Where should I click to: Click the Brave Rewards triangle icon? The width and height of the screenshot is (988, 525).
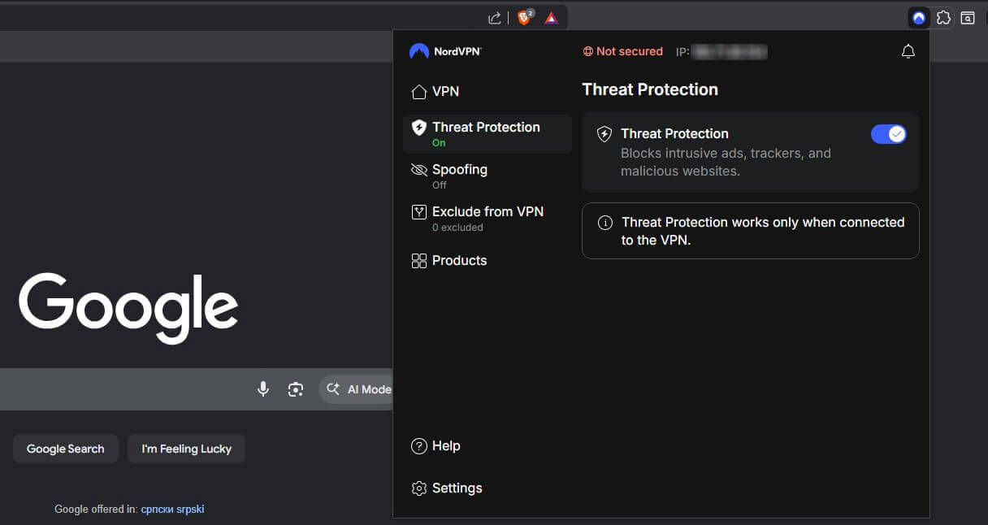tap(552, 18)
